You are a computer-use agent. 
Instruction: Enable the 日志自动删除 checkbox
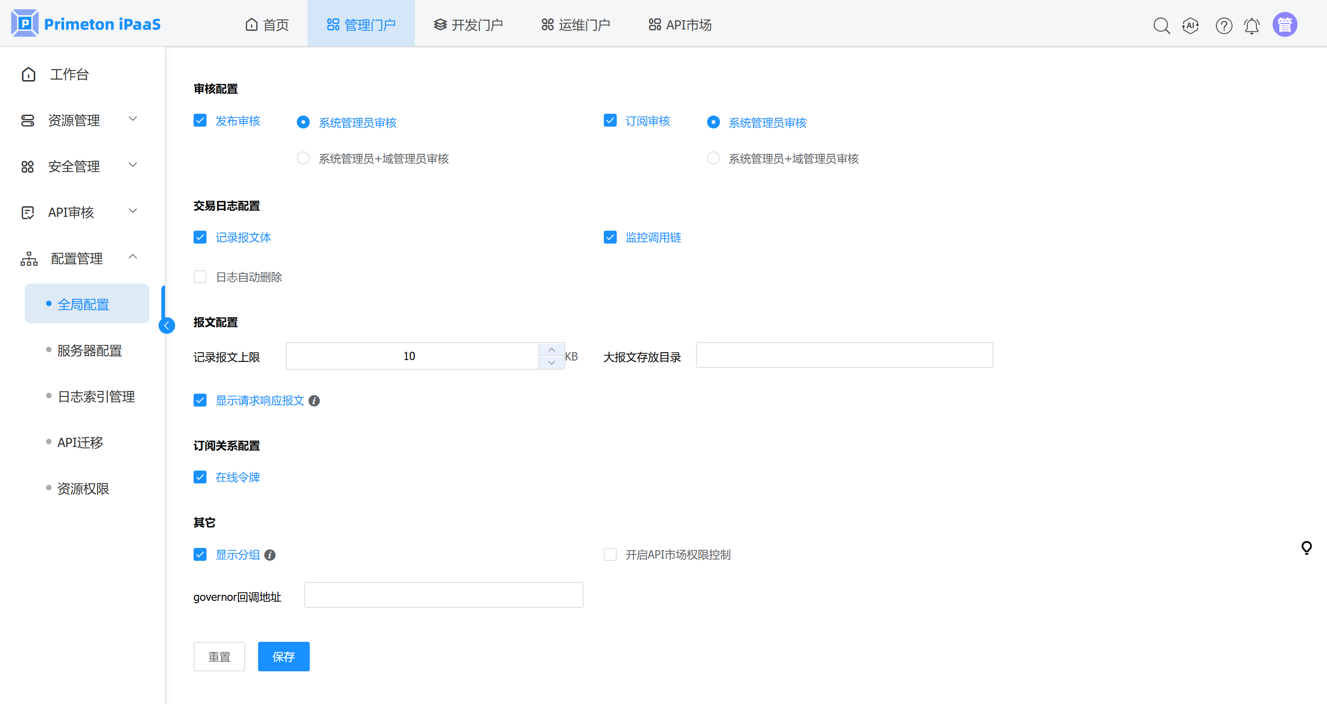[x=200, y=277]
